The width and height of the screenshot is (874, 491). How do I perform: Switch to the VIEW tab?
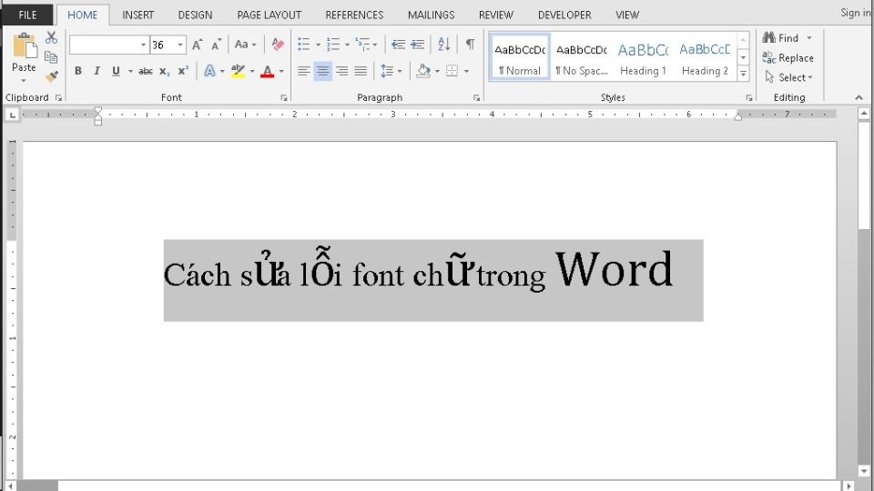click(627, 15)
